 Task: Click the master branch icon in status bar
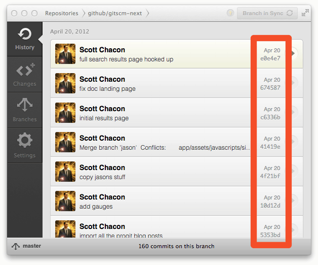coord(16,246)
